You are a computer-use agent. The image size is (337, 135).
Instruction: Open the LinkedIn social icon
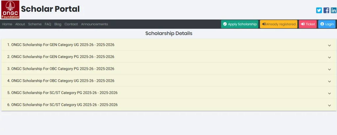[x=333, y=10]
